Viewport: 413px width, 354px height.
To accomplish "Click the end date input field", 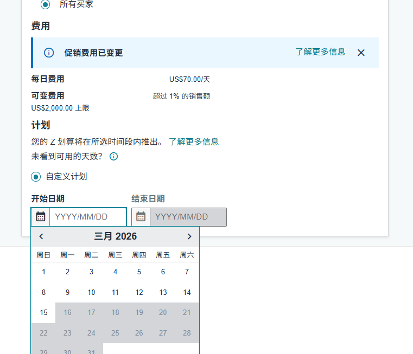I will tap(188, 217).
